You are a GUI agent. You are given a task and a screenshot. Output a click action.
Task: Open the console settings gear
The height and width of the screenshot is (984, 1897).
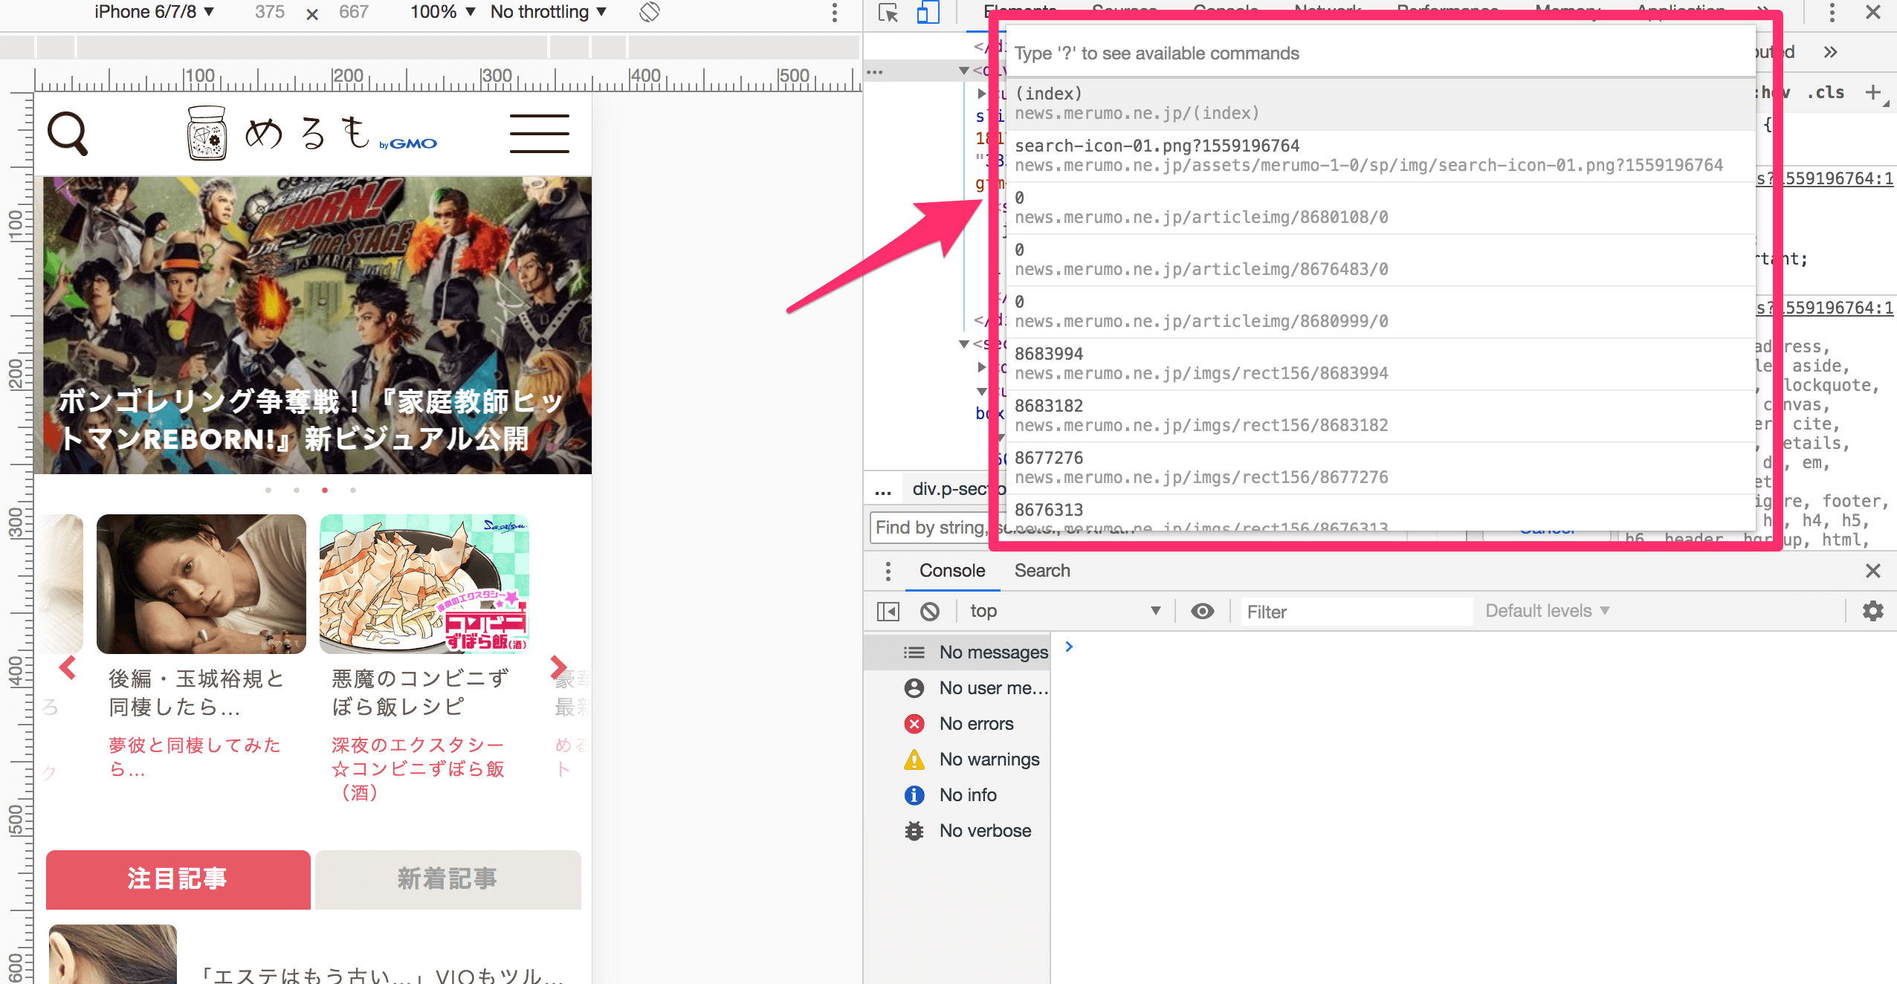click(x=1873, y=611)
